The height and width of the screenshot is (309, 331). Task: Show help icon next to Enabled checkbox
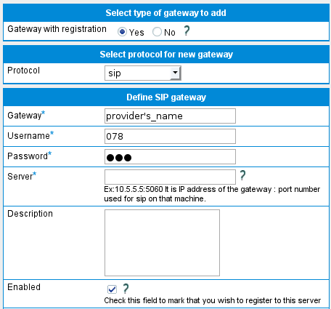click(x=126, y=289)
